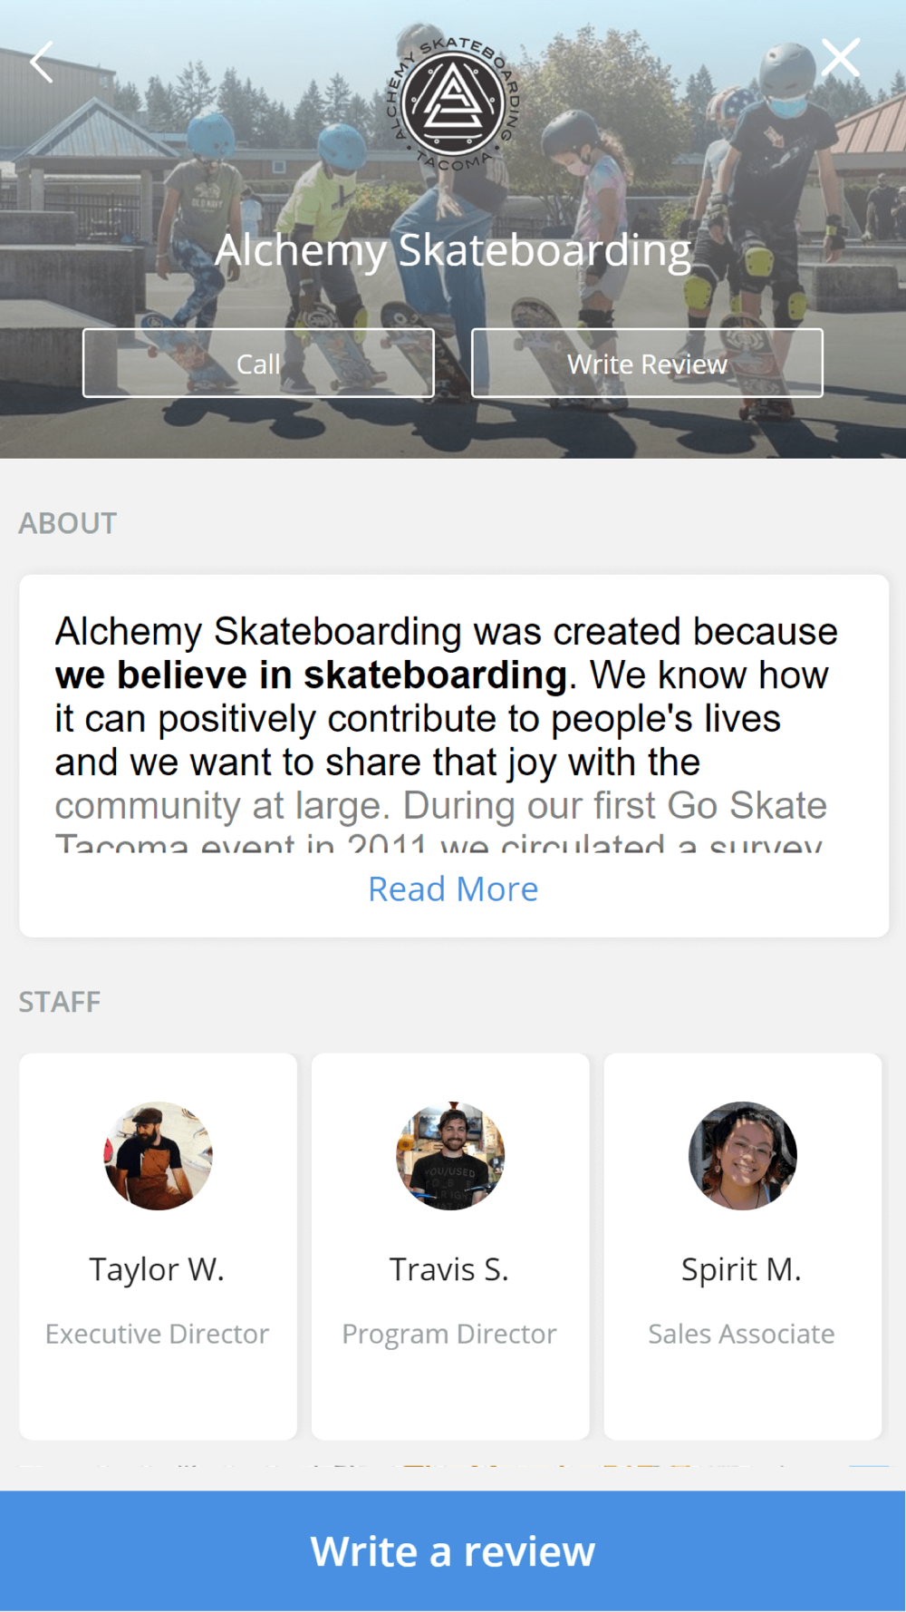Image resolution: width=906 pixels, height=1612 pixels.
Task: Tap the Alchemy Skateboarding title heading
Action: pyautogui.click(x=453, y=250)
